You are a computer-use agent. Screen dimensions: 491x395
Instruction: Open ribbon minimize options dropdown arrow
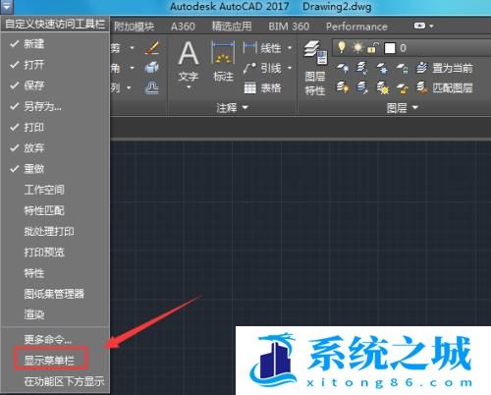click(431, 26)
